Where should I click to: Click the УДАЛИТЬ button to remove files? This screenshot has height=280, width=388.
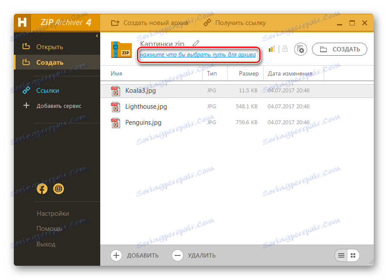pos(194,255)
